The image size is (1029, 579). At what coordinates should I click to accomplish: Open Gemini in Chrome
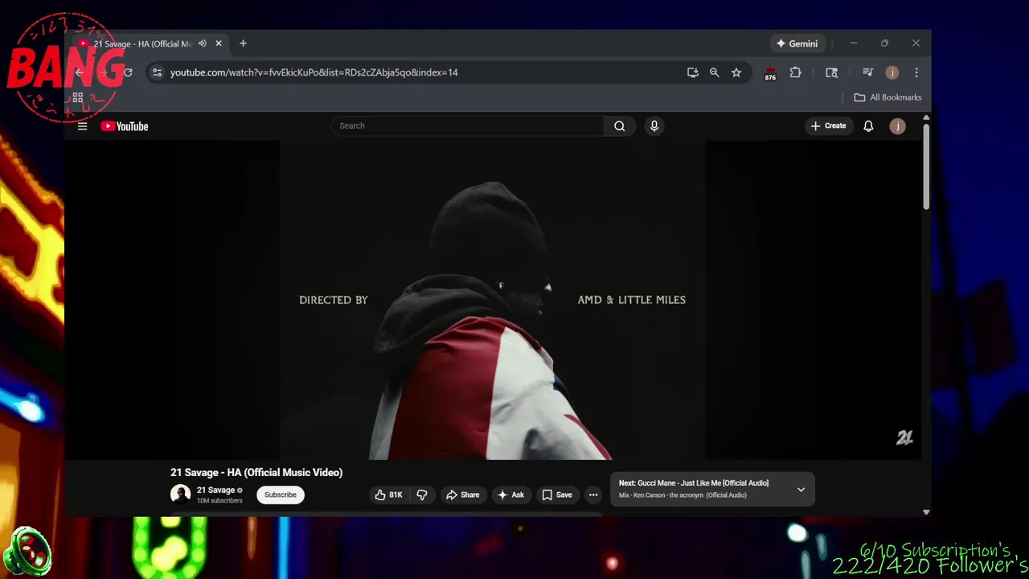pyautogui.click(x=797, y=43)
